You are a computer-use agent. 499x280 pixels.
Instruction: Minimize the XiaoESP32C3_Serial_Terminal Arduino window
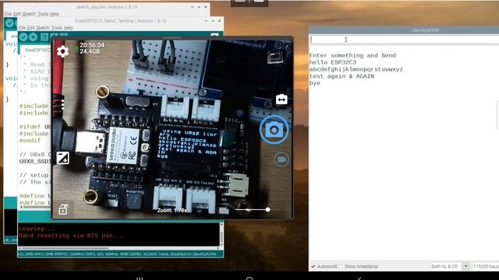tap(206, 21)
